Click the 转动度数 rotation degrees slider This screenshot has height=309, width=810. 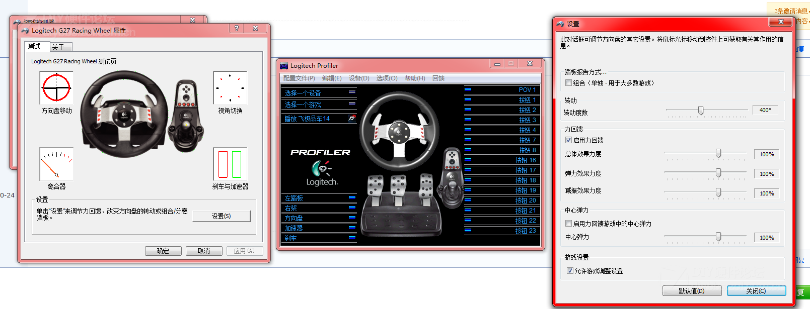pos(700,110)
